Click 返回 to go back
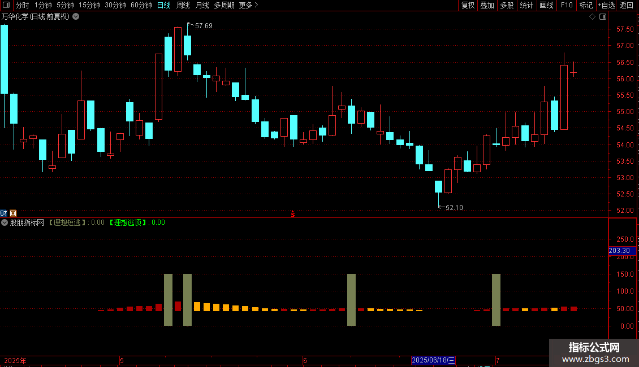Viewport: 639px width, 367px height. [627, 5]
